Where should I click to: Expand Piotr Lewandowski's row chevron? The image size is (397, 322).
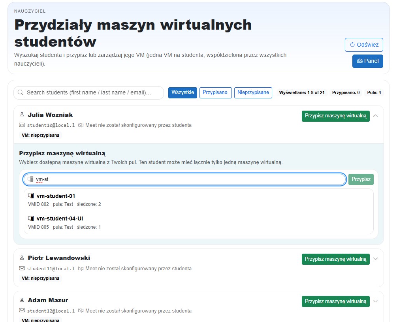click(x=375, y=259)
